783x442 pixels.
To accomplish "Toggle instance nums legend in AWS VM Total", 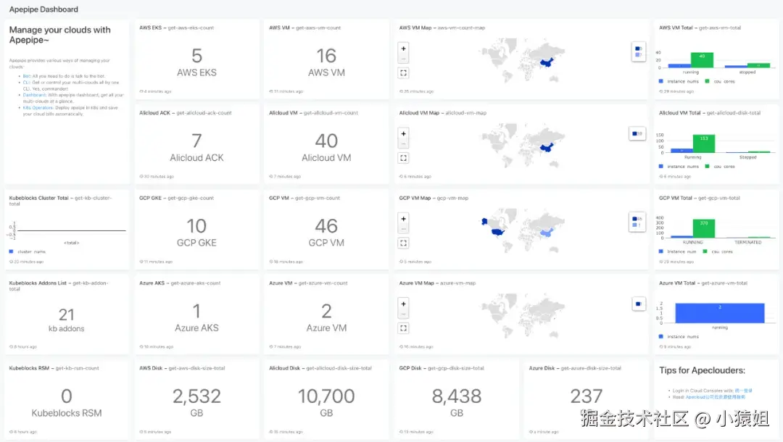I will 678,81.
